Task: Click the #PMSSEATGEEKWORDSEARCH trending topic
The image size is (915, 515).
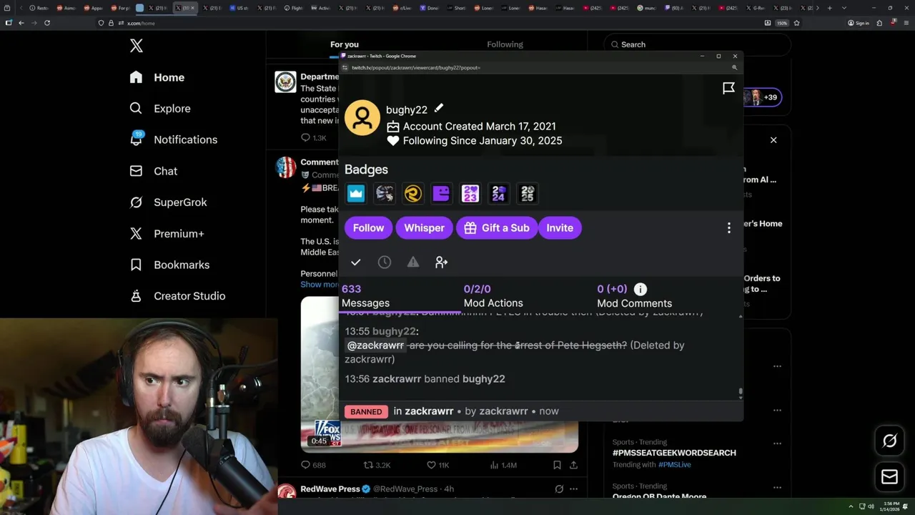Action: (674, 453)
